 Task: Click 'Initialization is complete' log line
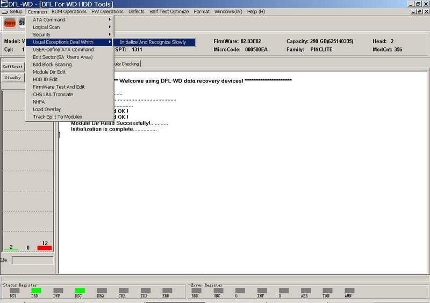(114, 129)
